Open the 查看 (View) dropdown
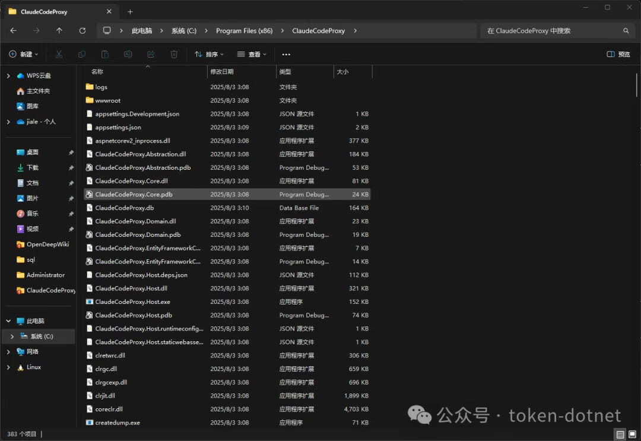The height and width of the screenshot is (441, 641). coord(252,55)
